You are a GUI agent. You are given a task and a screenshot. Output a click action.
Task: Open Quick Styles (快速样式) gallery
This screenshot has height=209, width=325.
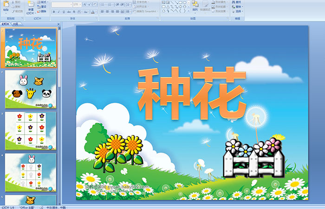point(205,6)
